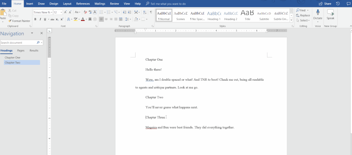Open the Review ribbon tab
Screen dimensions: 352x155
coord(114,4)
